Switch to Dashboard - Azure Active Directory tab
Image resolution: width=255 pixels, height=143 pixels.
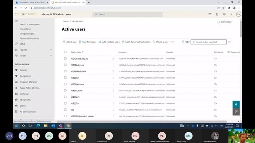32,2
